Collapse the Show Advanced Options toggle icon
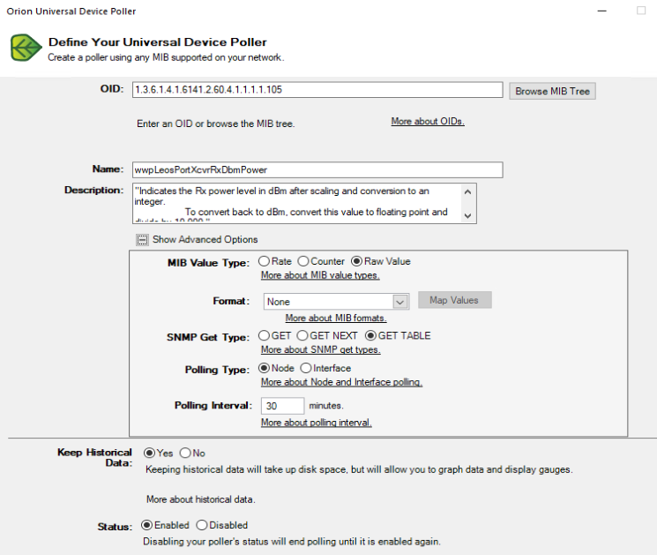Viewport: 657px width, 555px height. pos(142,240)
